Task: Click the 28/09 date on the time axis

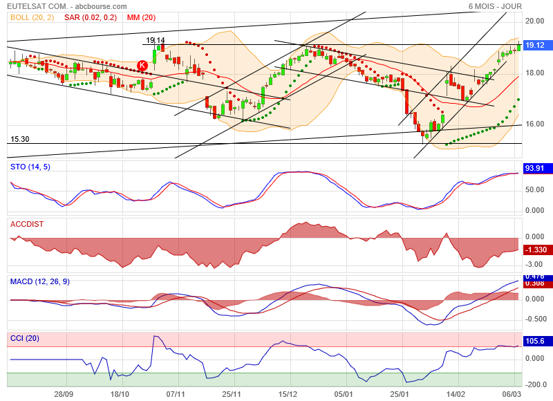Action: 64,394
